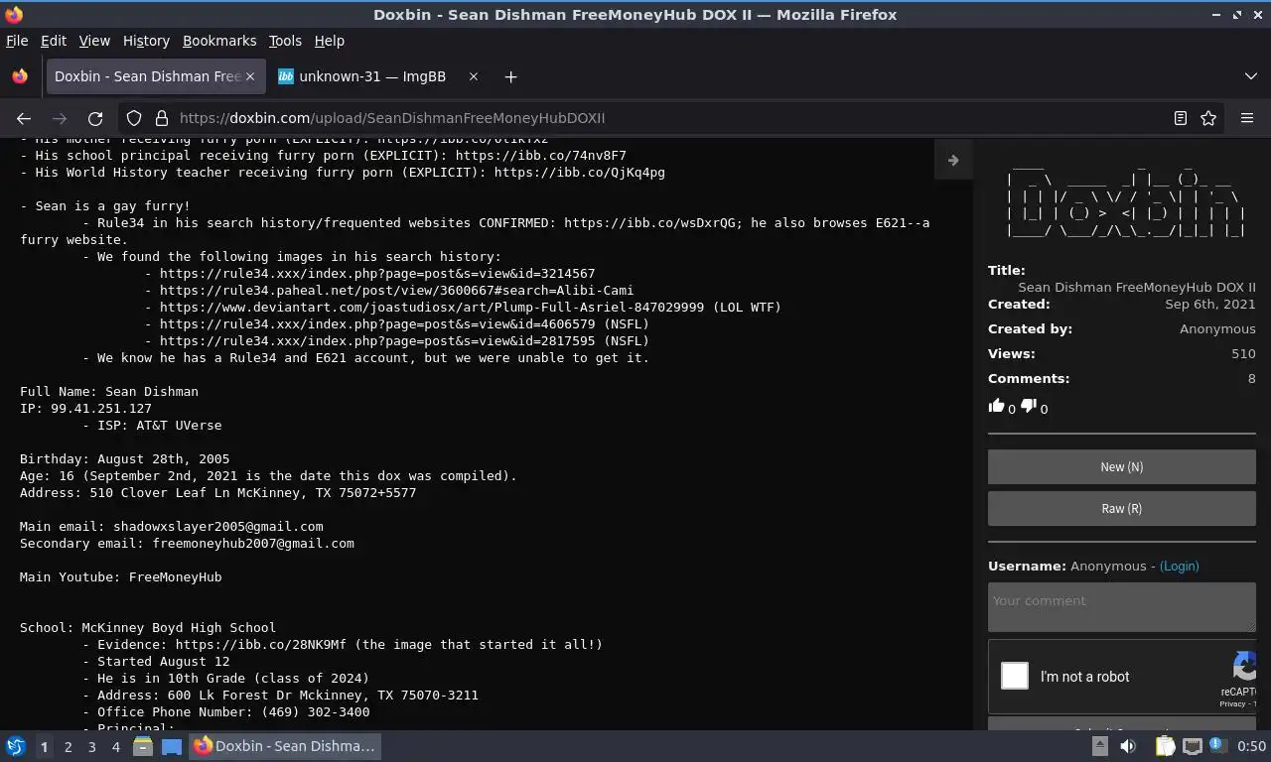Open the Bookmarks menu
The image size is (1271, 762).
219,41
